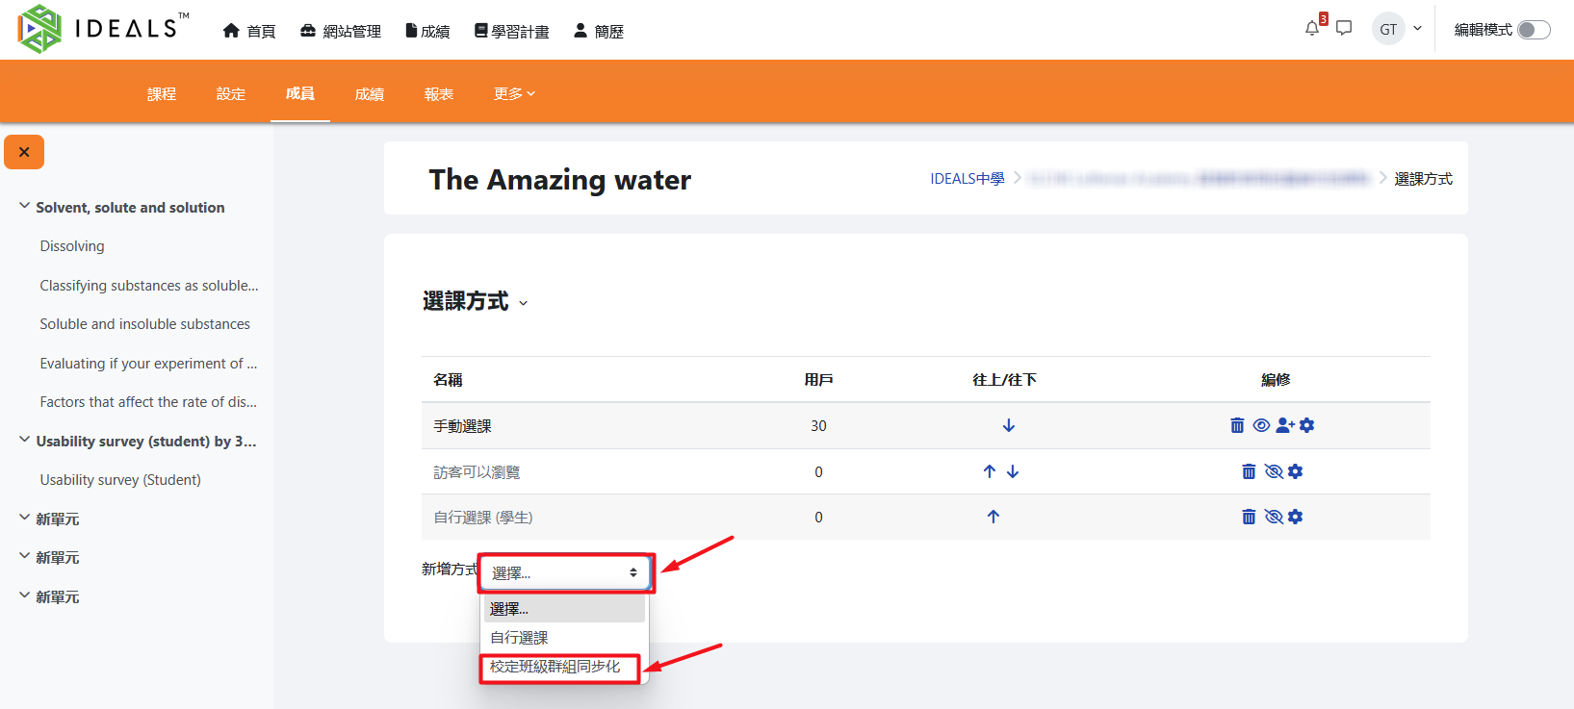The image size is (1574, 709).
Task: Open Dissolving activity in the sidebar
Action: (72, 246)
